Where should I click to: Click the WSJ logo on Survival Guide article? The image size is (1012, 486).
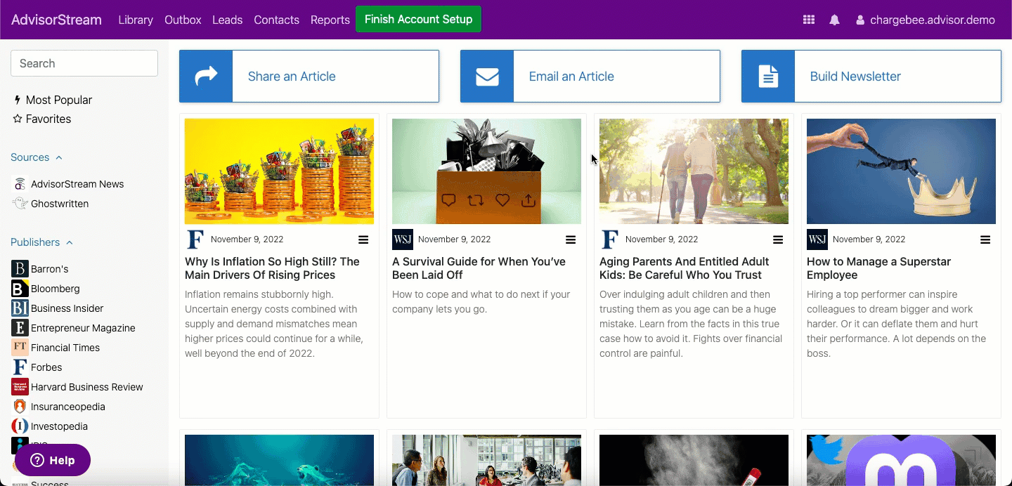[403, 239]
